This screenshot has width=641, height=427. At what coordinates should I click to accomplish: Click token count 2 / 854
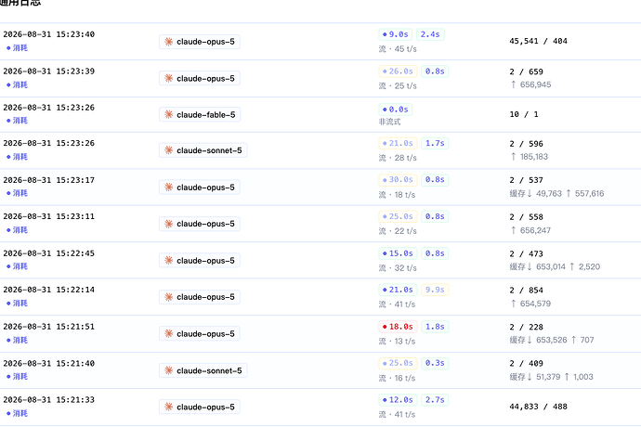(x=527, y=291)
